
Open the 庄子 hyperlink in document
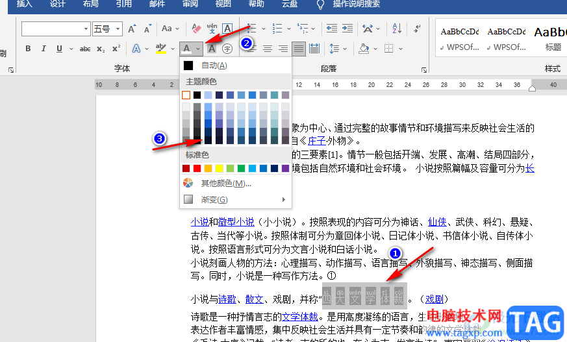pyautogui.click(x=317, y=140)
